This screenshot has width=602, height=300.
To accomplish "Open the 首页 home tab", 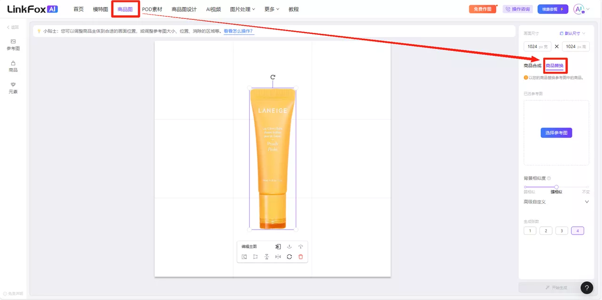I will tap(79, 9).
